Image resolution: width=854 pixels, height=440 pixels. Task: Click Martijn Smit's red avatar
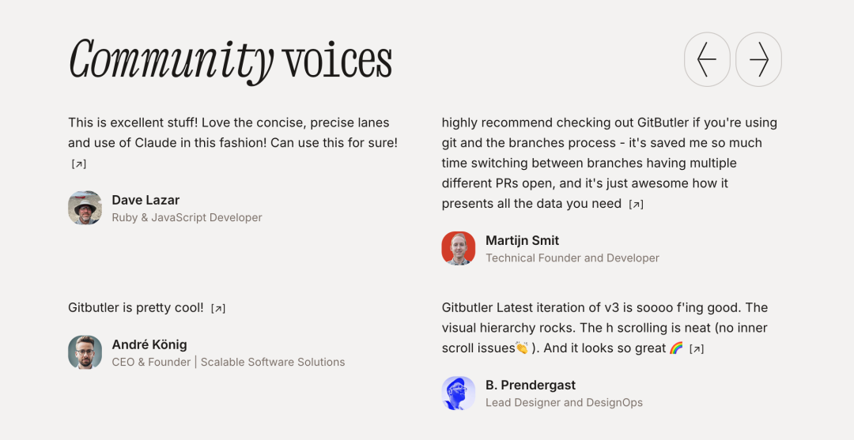coord(459,248)
